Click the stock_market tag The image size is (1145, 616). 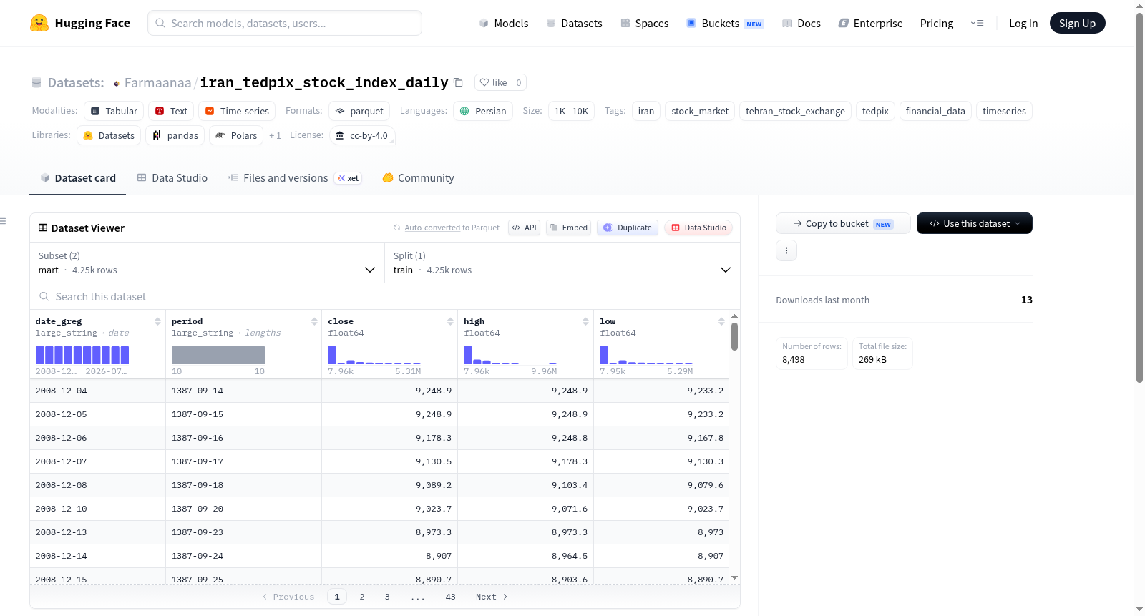tap(700, 111)
